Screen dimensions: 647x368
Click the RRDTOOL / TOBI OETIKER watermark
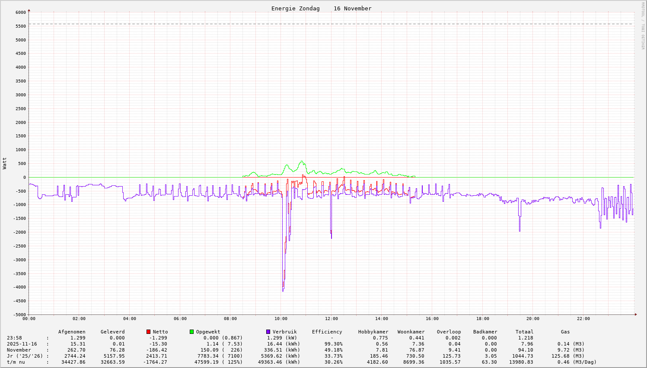pos(643,25)
